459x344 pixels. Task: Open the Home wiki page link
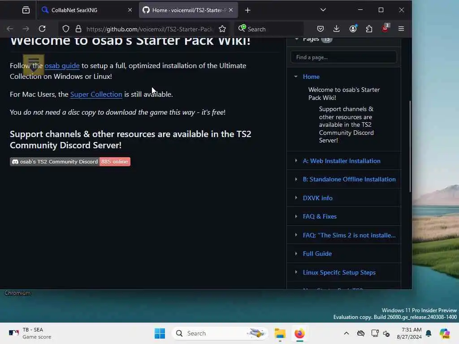click(x=311, y=77)
